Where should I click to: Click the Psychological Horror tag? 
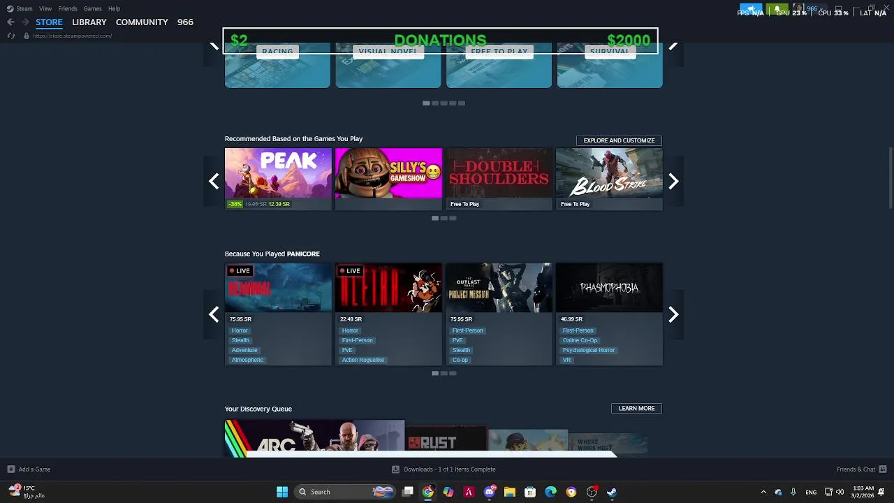(589, 350)
